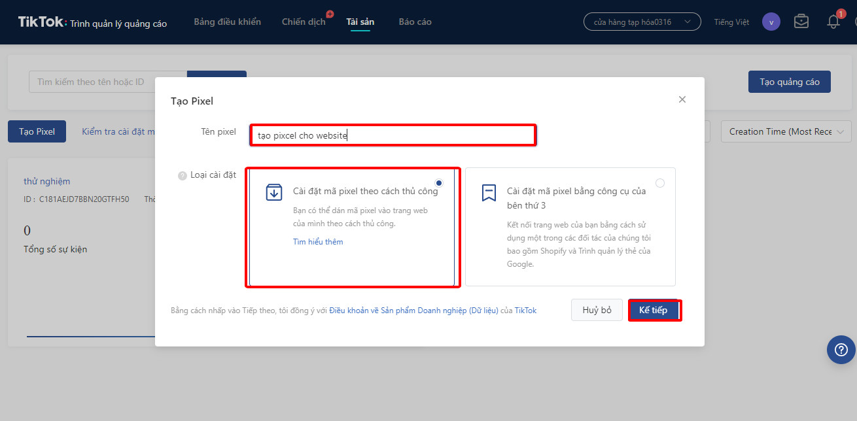Screen dimensions: 857x421
Task: Open the Creation Time sort dropdown
Action: point(786,131)
